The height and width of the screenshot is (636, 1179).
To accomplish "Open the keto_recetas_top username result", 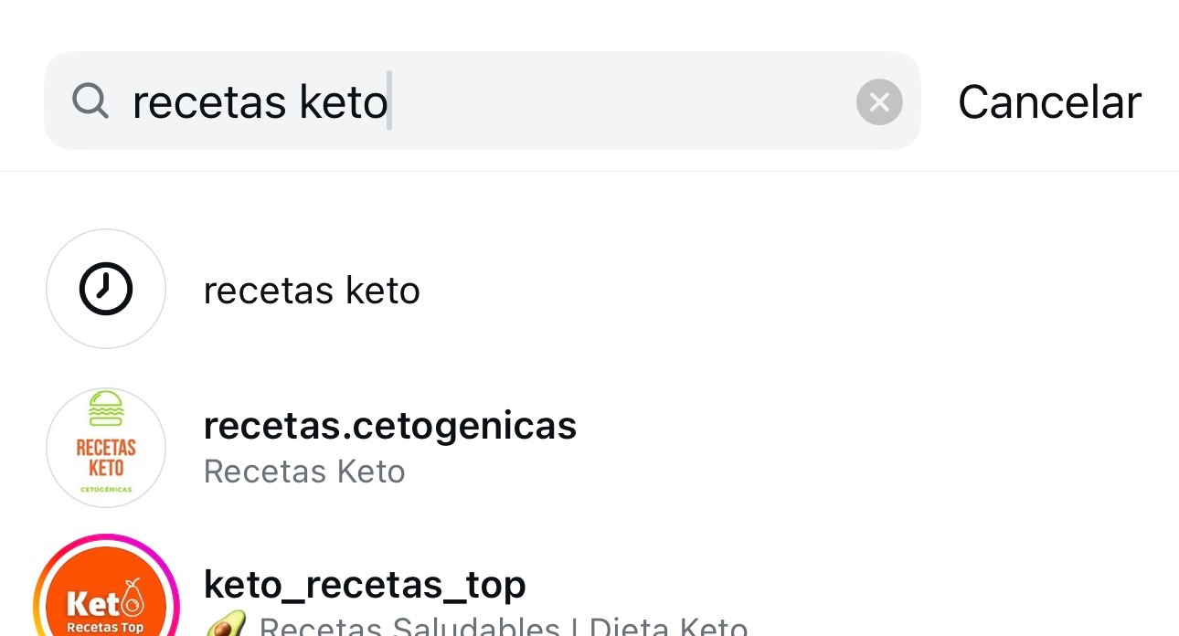I will tap(365, 584).
